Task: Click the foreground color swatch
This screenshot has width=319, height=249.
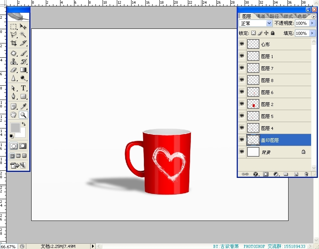Action: [x=15, y=127]
